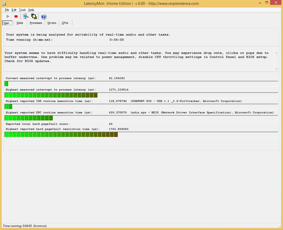Maximize the LatencyMon window
The width and height of the screenshot is (283, 230).
tap(267, 3)
